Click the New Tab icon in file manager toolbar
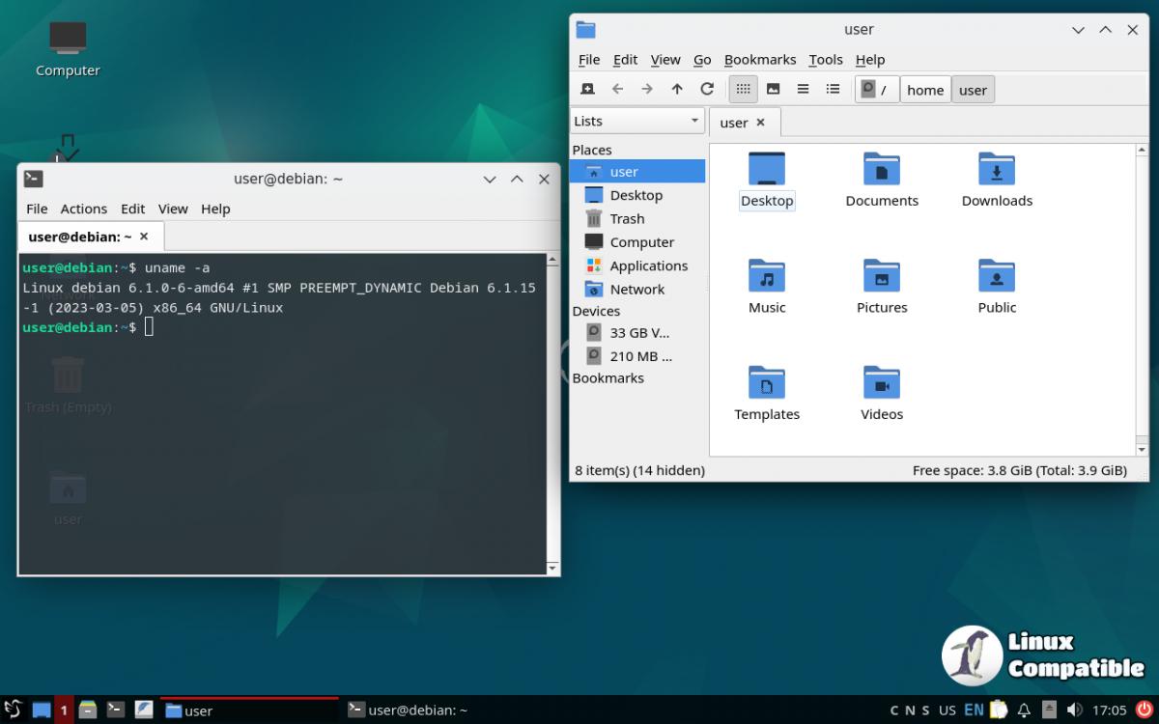This screenshot has width=1159, height=724. coord(587,89)
